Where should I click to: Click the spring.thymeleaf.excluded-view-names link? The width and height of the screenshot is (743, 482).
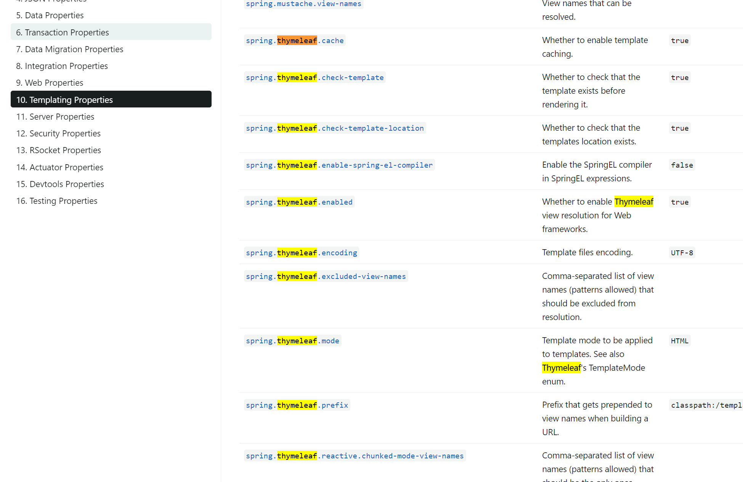pos(326,276)
